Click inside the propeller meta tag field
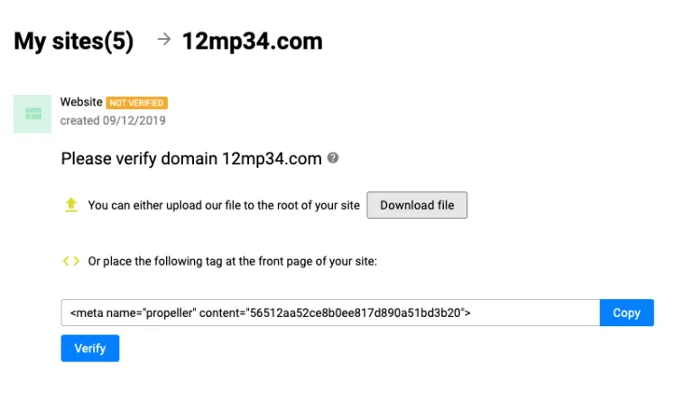 [330, 313]
